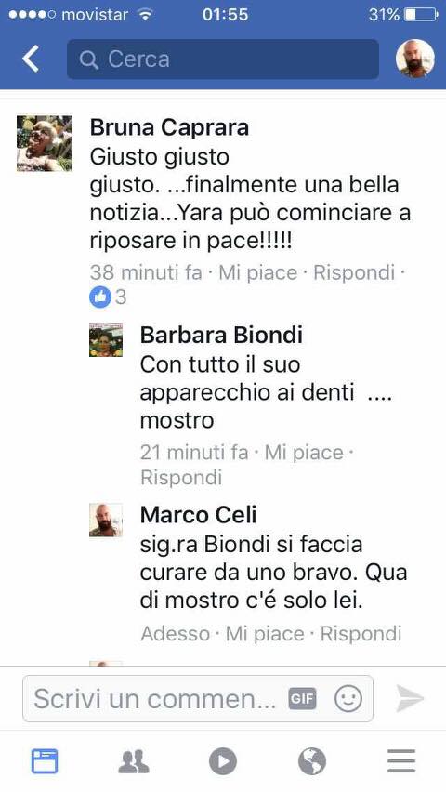
Task: Open the Friends requests tab icon
Action: coord(134,761)
